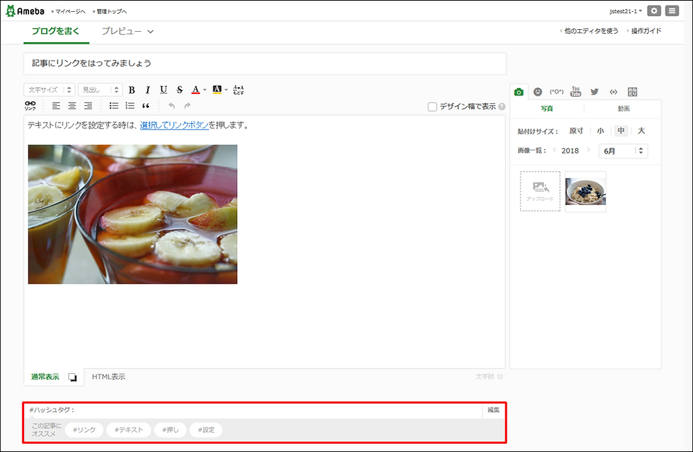Screen dimensions: 693x452
Task: Undo the last edit
Action: (171, 105)
